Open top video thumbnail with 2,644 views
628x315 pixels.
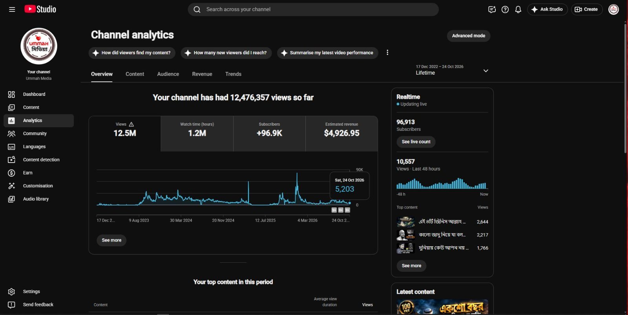pyautogui.click(x=406, y=222)
